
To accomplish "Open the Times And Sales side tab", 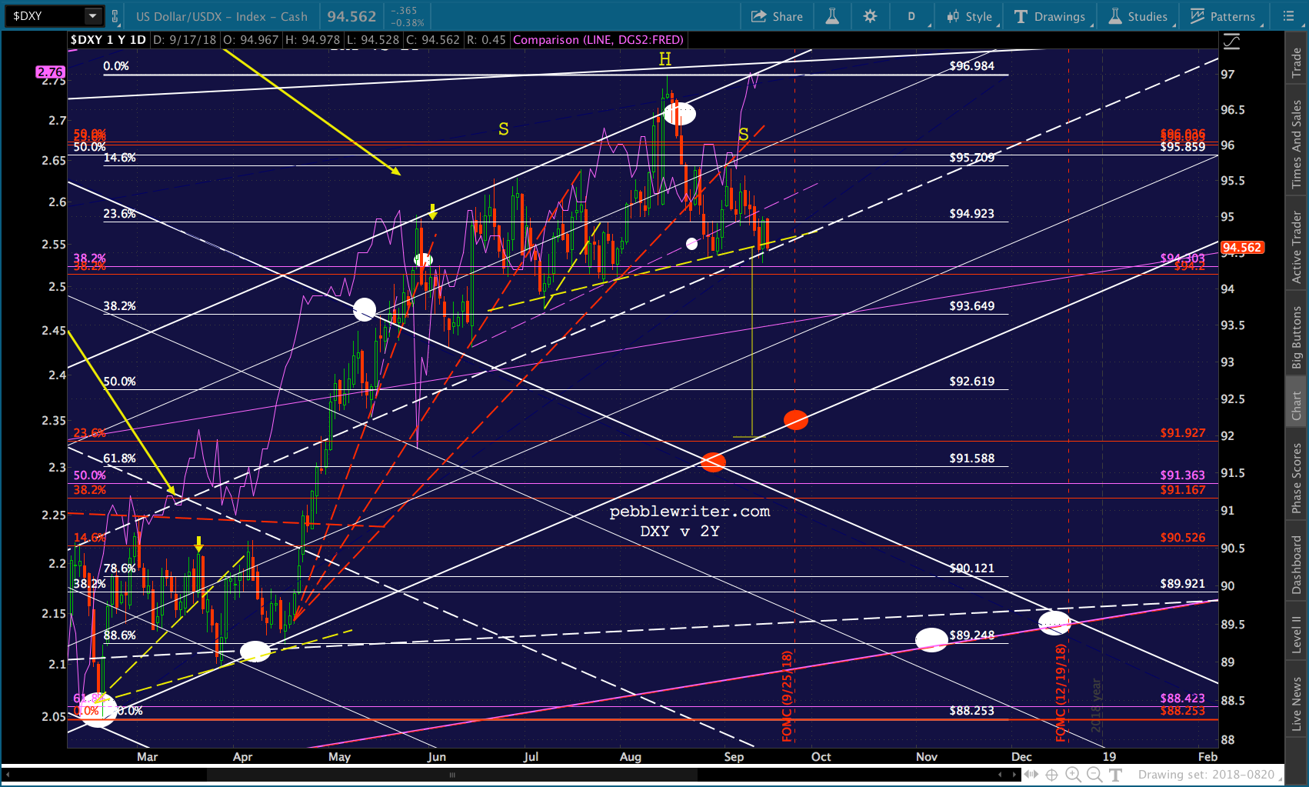I will (x=1297, y=144).
